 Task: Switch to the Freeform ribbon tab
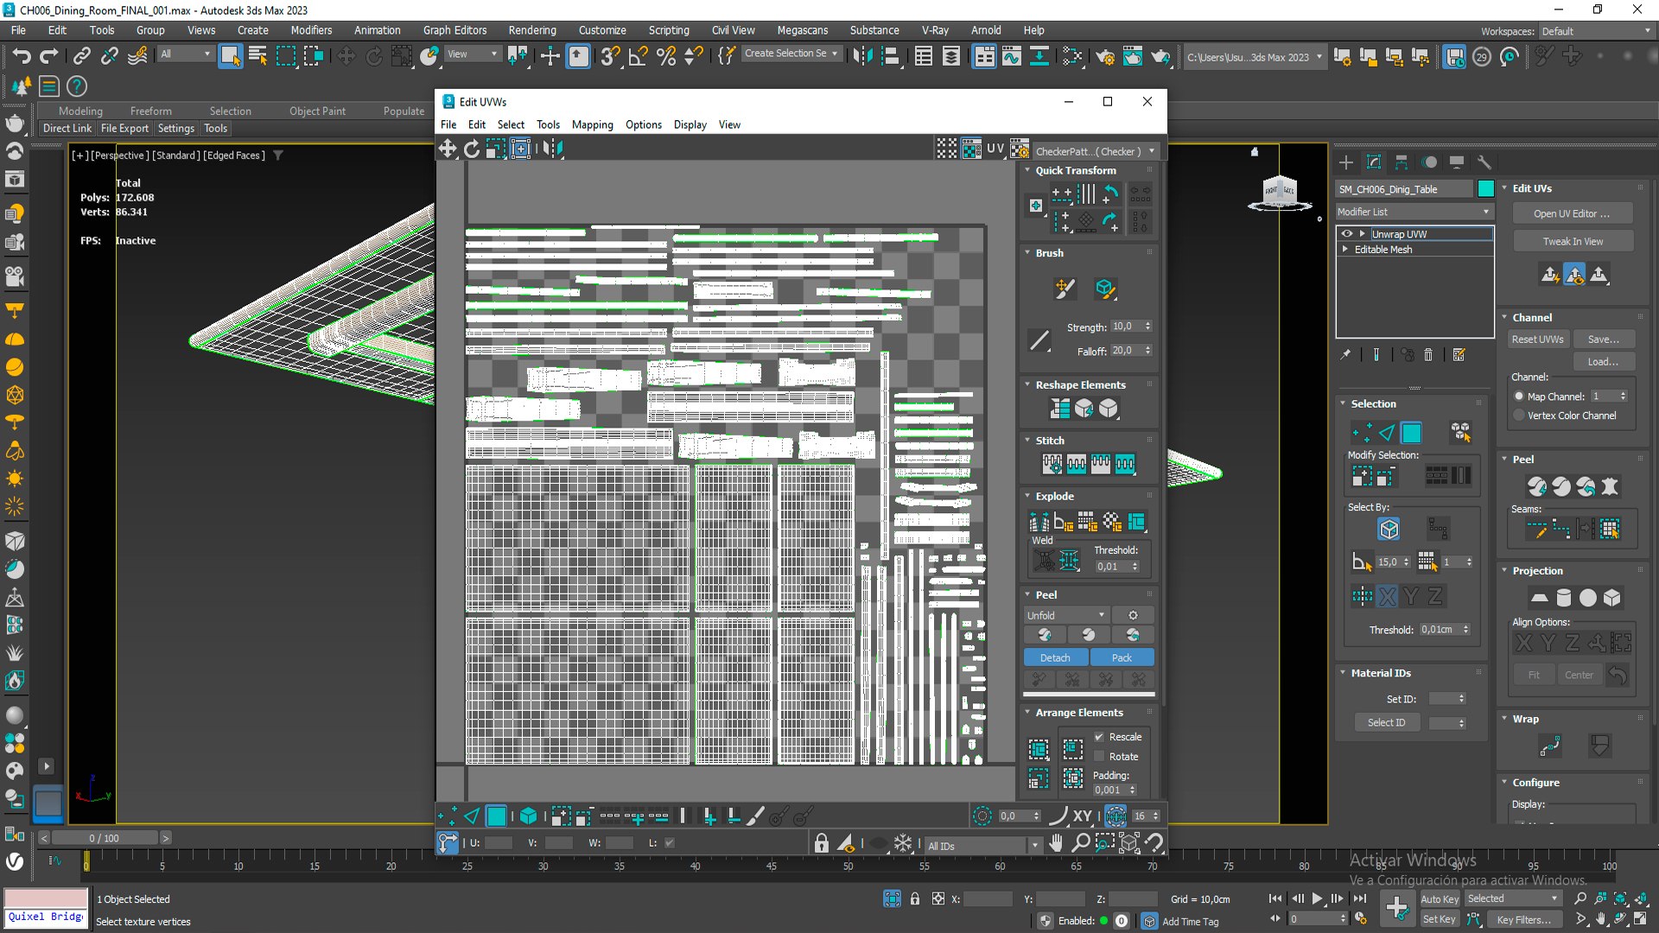[x=150, y=111]
